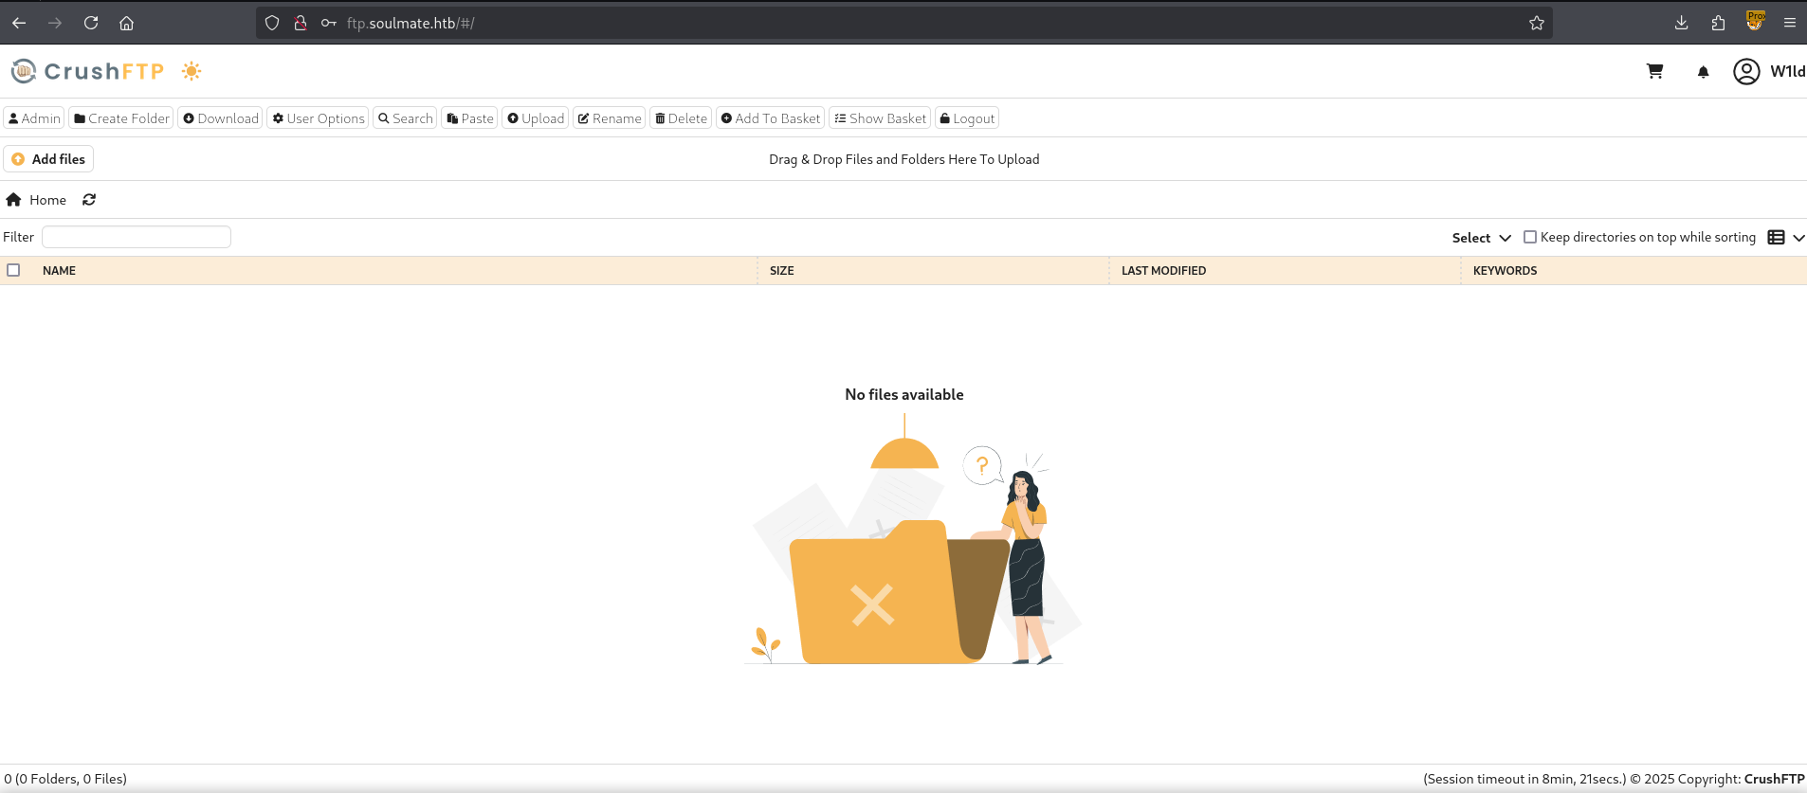The height and width of the screenshot is (793, 1807).
Task: Open browser extensions icon
Action: (1718, 23)
